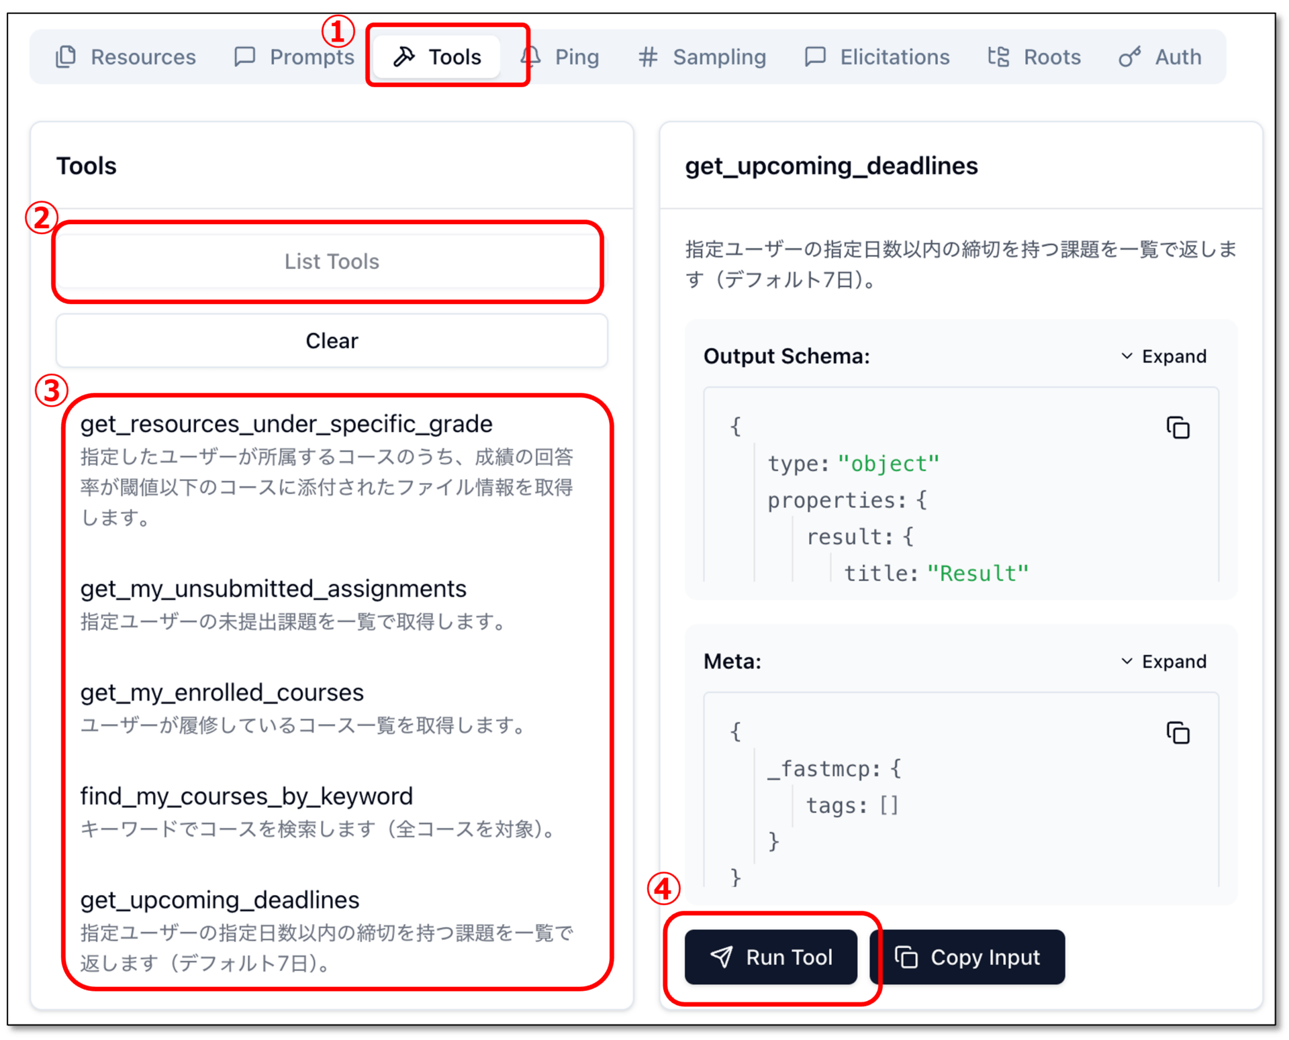
Task: Copy the Output Schema JSON via copy icon
Action: (1178, 428)
